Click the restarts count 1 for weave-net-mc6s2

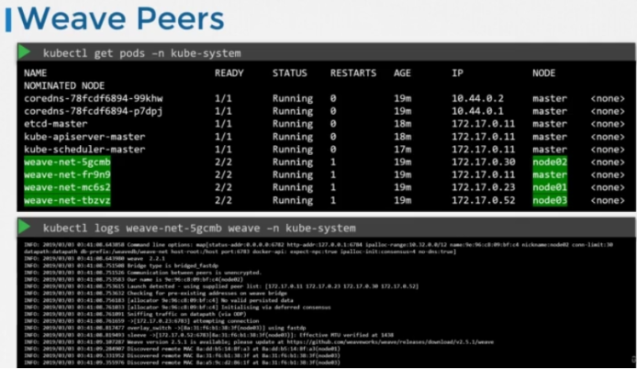[x=333, y=187]
